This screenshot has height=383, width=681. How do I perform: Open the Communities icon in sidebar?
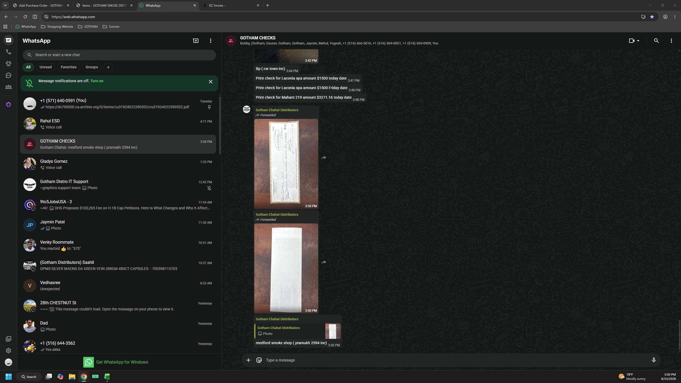[x=9, y=87]
